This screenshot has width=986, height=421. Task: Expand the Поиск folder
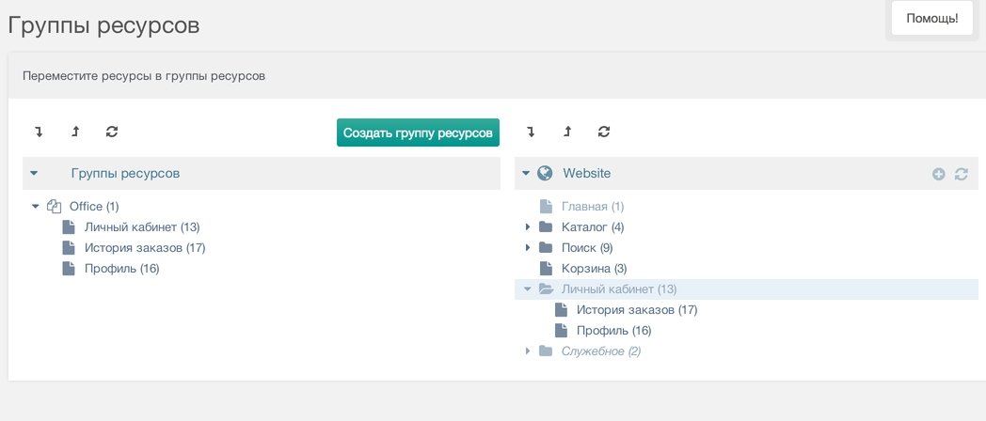click(x=528, y=247)
